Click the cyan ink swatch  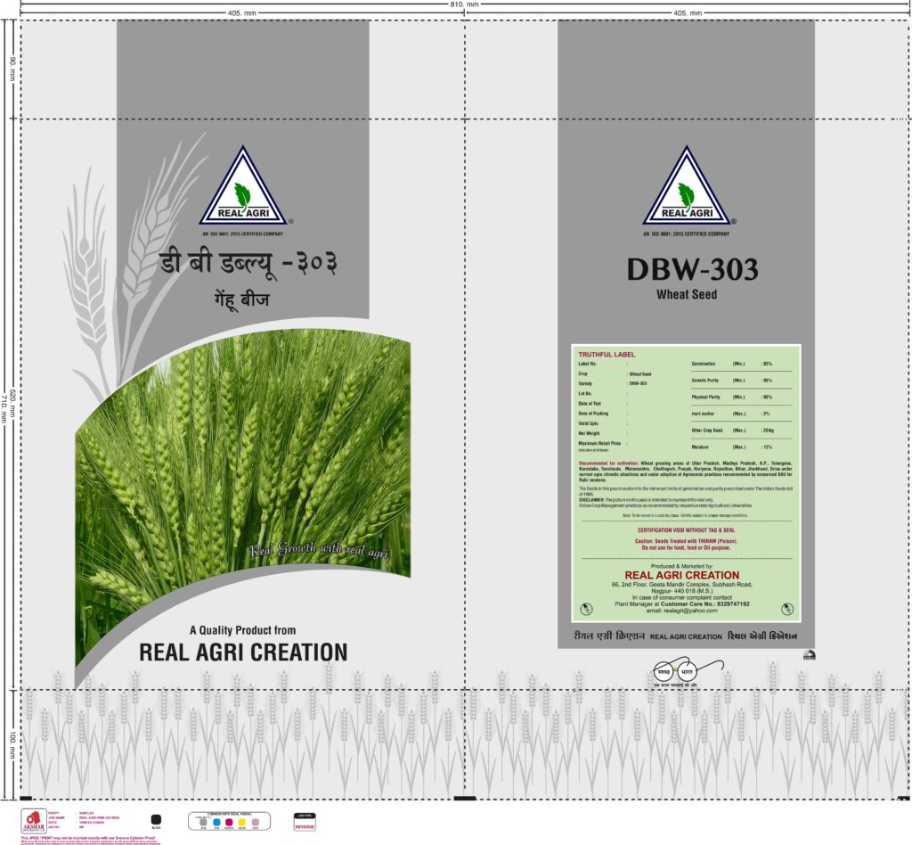pos(216,822)
